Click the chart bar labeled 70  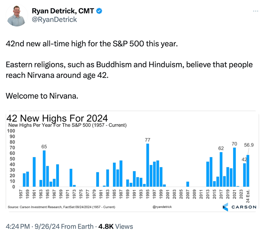pos(234,167)
